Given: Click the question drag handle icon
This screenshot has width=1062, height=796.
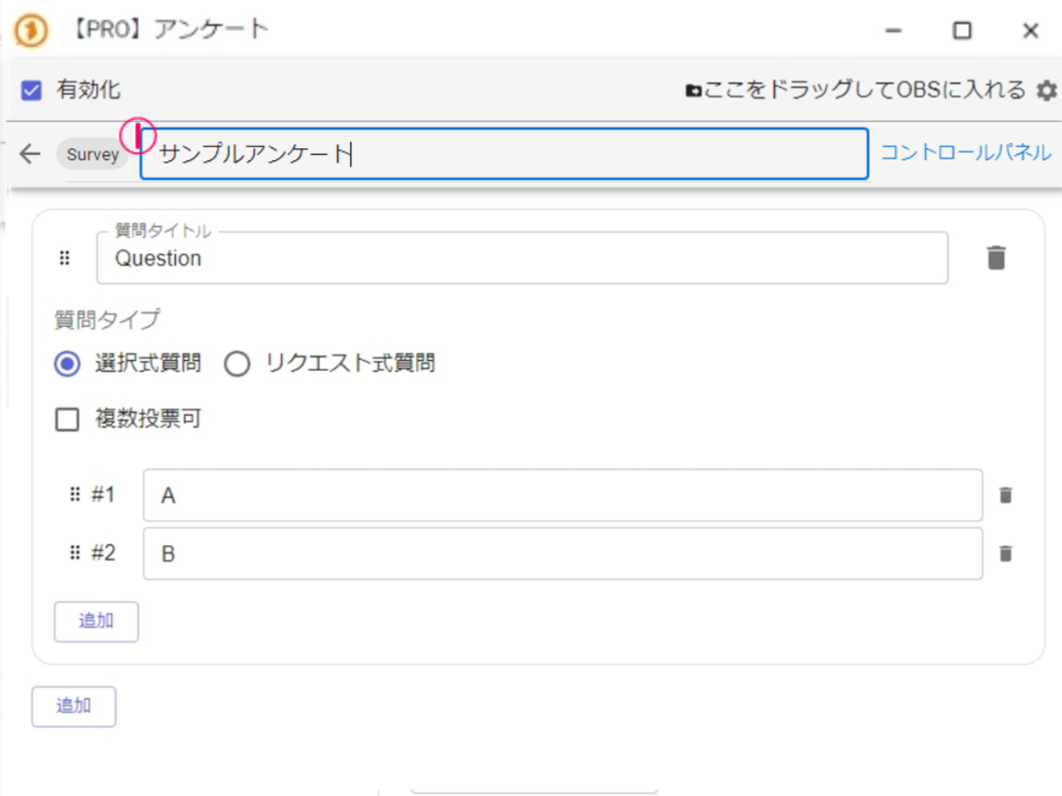Looking at the screenshot, I should click(x=65, y=258).
